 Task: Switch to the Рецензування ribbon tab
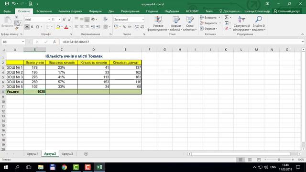tap(130, 11)
